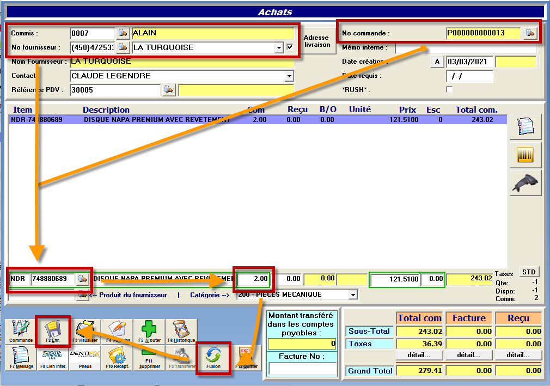Image resolution: width=550 pixels, height=386 pixels.
Task: Click the Fusion merge button
Action: pyautogui.click(x=213, y=358)
